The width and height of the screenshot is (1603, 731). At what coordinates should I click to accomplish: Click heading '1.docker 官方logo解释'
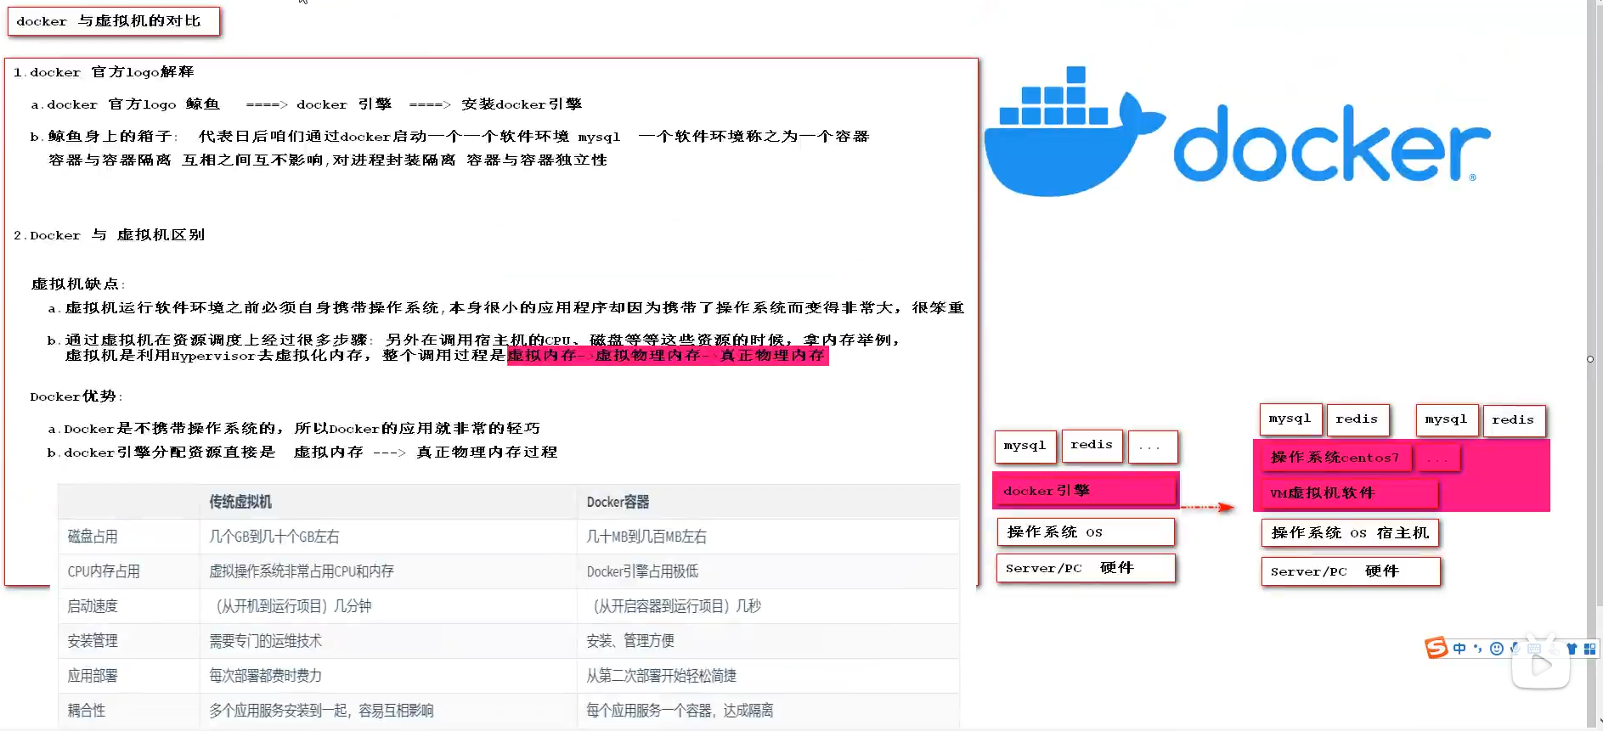pyautogui.click(x=104, y=72)
